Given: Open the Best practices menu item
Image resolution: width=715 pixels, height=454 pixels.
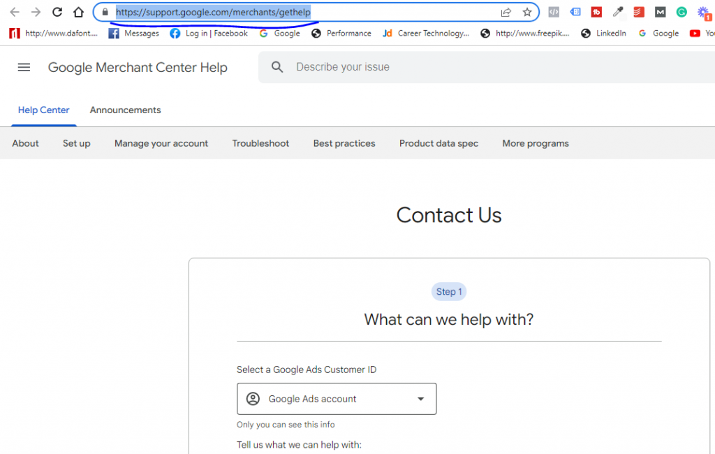Looking at the screenshot, I should click(344, 143).
